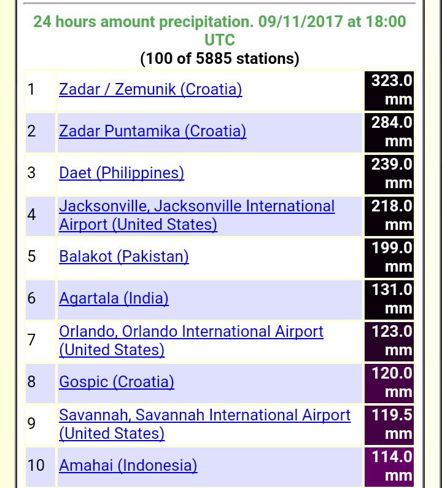Click rank number 10 cell
The image size is (442, 488).
click(x=41, y=467)
